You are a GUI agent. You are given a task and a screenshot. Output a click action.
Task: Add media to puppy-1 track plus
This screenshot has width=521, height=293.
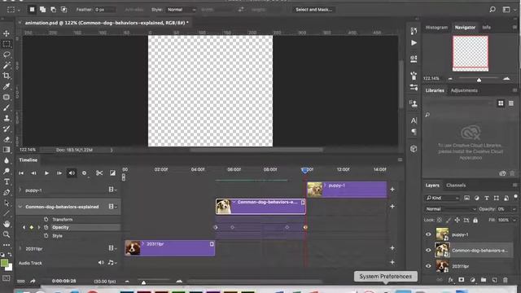tap(392, 190)
